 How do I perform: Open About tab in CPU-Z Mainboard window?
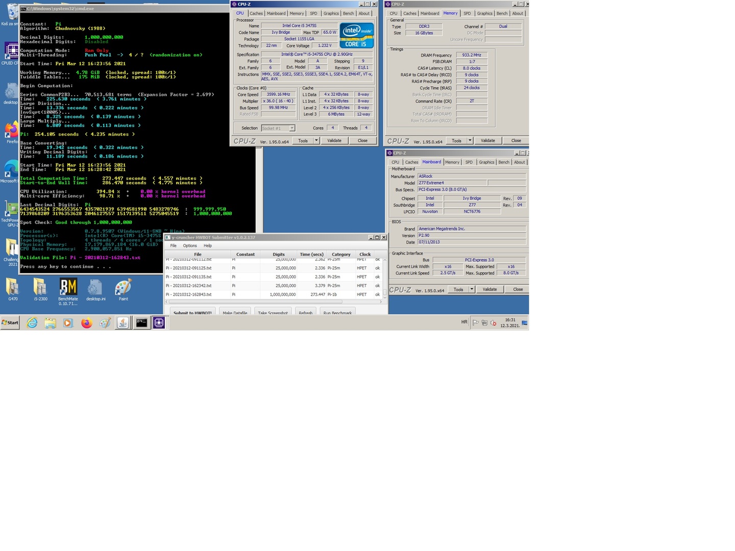coord(519,162)
